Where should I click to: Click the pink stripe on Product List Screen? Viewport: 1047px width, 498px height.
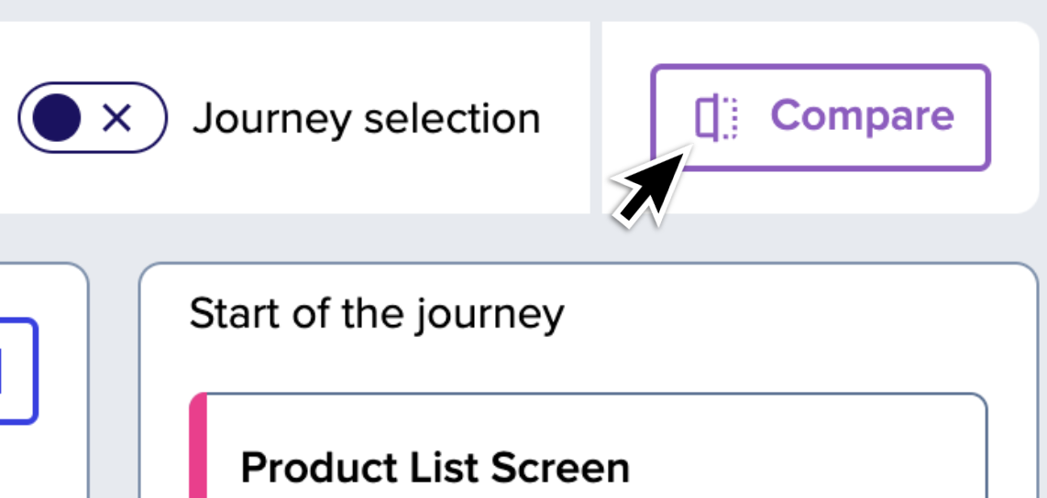198,445
